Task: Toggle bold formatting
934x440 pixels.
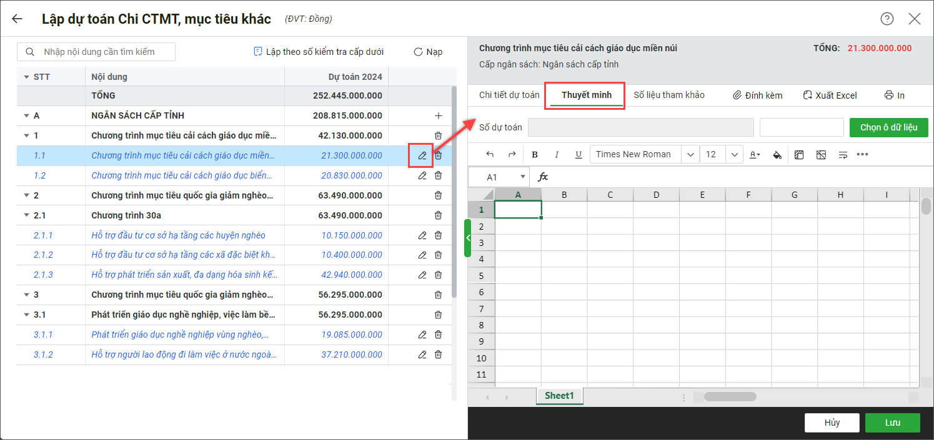Action: [x=535, y=155]
